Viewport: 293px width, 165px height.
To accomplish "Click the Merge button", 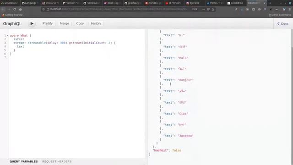I will [64, 23].
